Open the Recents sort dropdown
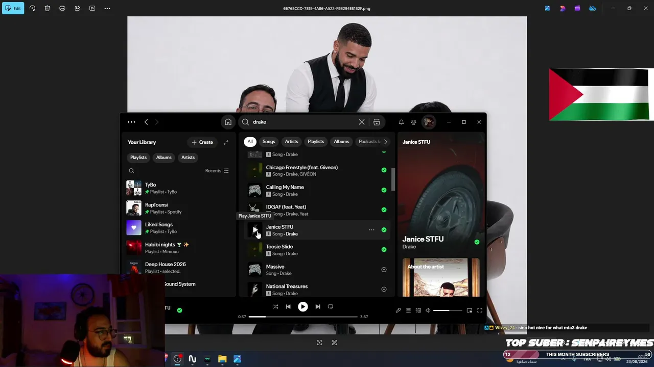654x367 pixels. pyautogui.click(x=217, y=171)
